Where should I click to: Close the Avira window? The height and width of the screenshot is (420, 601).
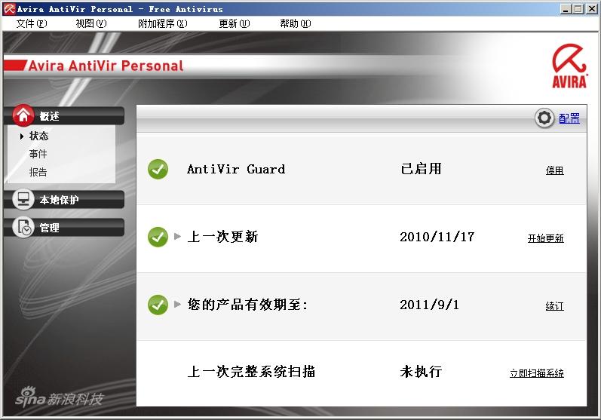point(592,9)
